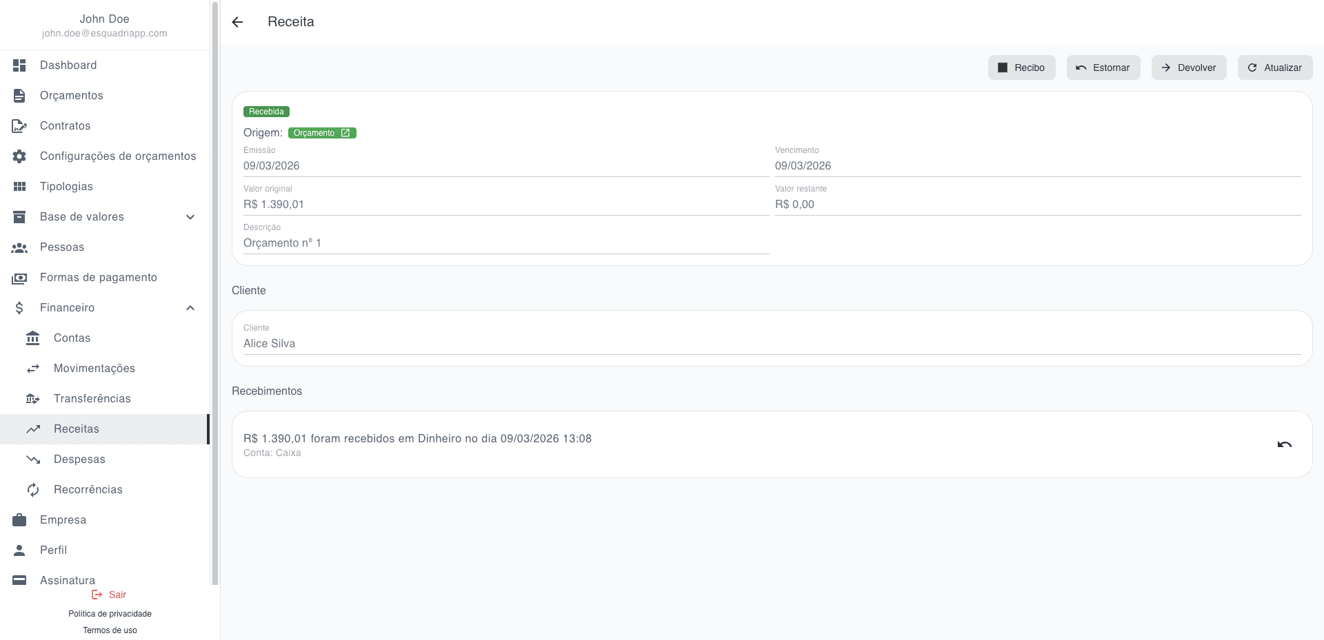The height and width of the screenshot is (640, 1324).
Task: Click the Emissão date field
Action: click(506, 161)
